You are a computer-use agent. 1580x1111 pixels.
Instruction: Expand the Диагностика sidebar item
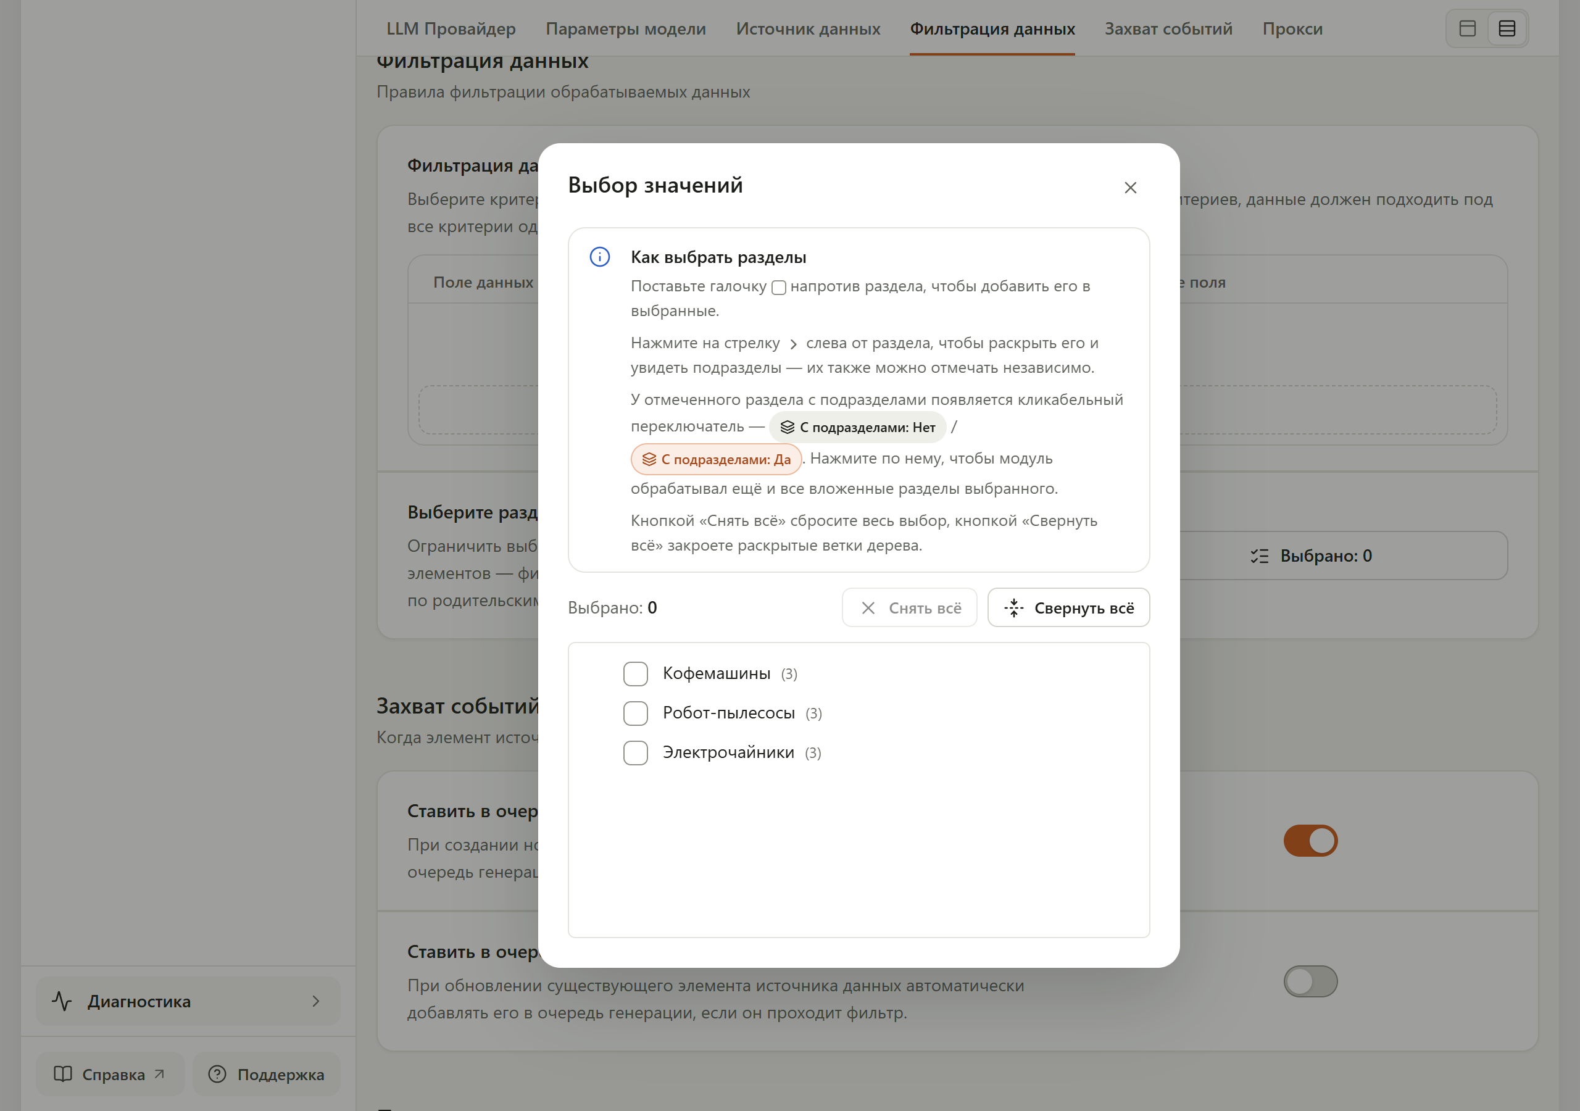[x=188, y=1001]
